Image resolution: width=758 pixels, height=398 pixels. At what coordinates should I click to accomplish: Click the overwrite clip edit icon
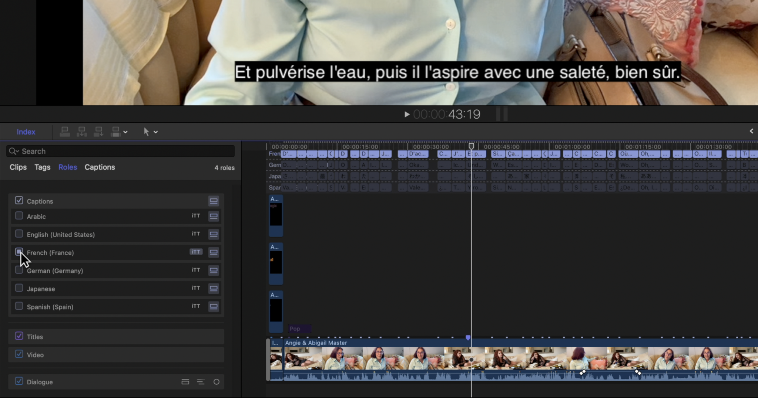[x=116, y=132]
